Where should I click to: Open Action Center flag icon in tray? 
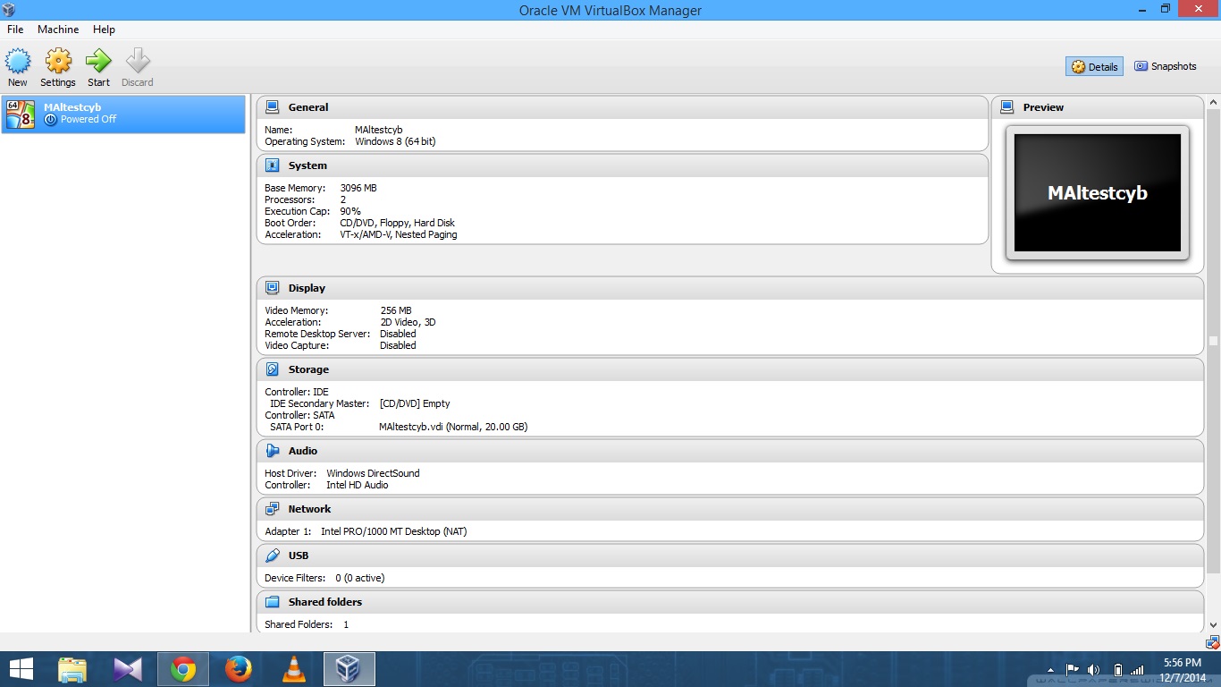(1073, 669)
